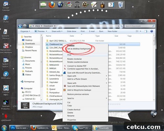Click the Explorer change view icon

click(137, 31)
